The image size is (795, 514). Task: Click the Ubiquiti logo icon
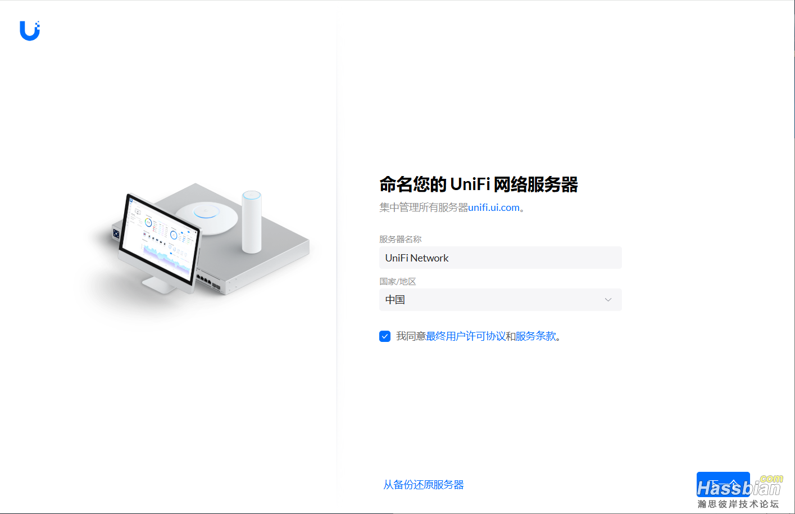coord(30,31)
